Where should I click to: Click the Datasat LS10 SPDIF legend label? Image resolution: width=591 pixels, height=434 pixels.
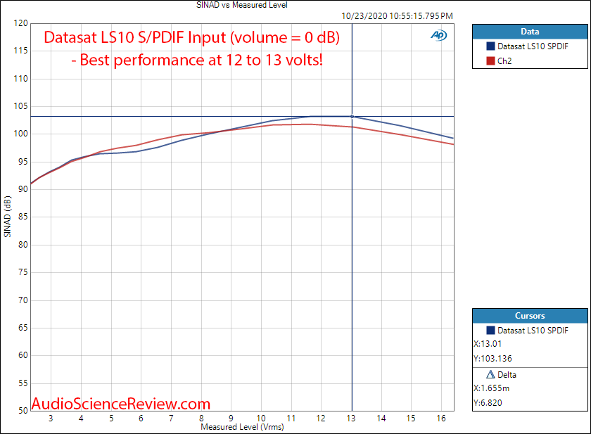533,46
